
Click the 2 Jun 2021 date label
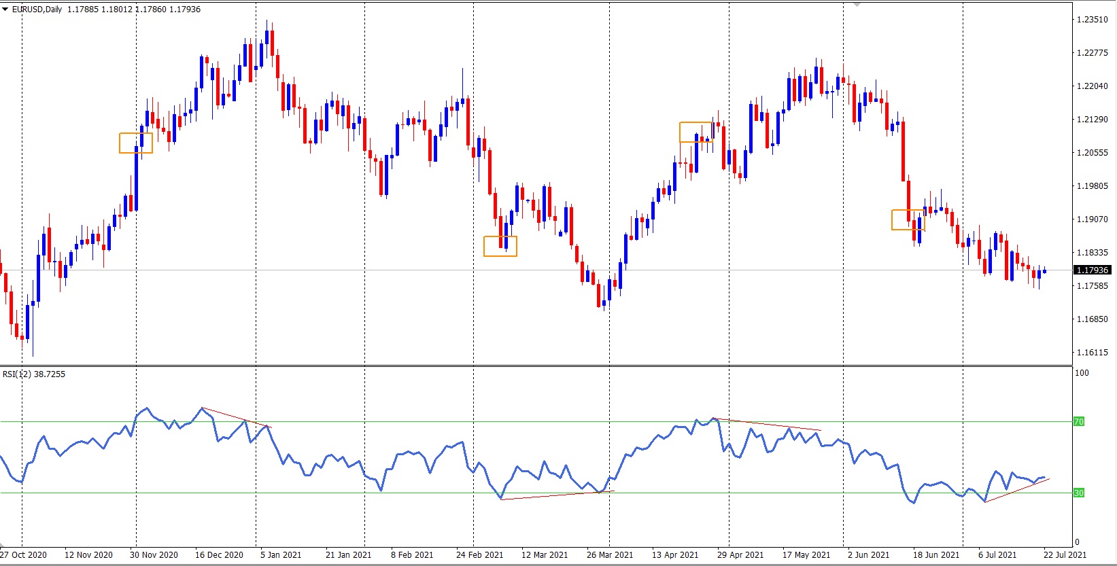[x=869, y=555]
